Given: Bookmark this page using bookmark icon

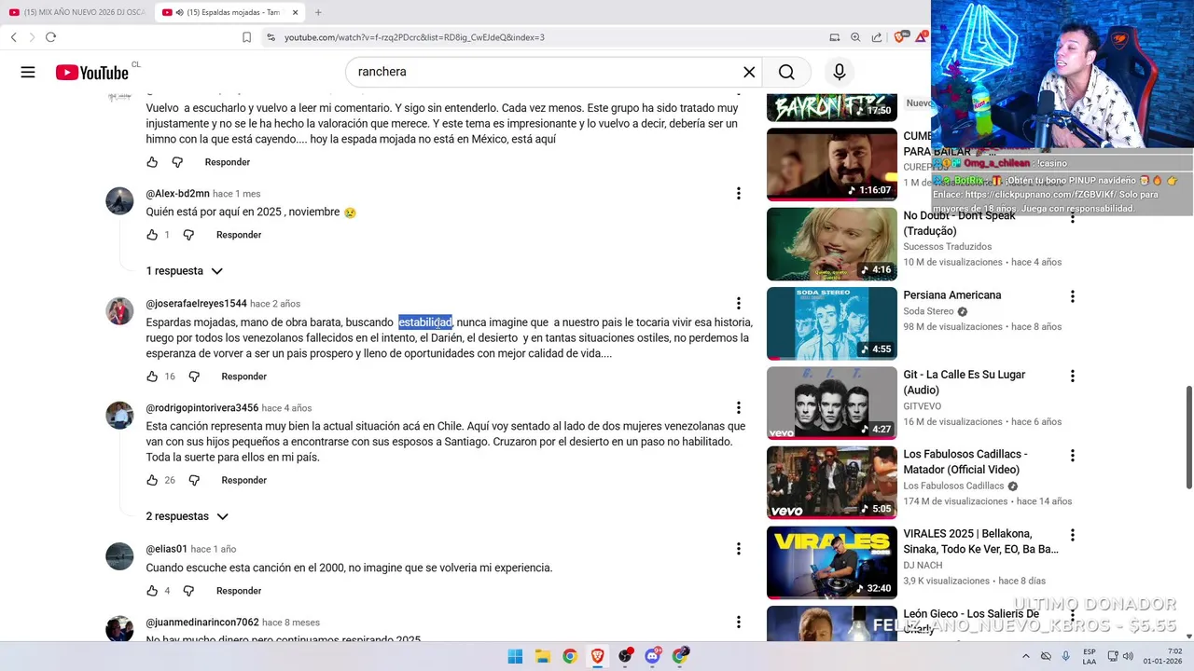Looking at the screenshot, I should click(246, 37).
